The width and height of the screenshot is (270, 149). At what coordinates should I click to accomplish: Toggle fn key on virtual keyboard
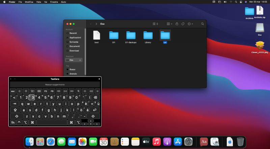coord(13,122)
